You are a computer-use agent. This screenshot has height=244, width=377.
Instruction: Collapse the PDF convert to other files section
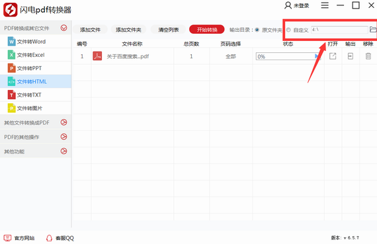[x=63, y=28]
